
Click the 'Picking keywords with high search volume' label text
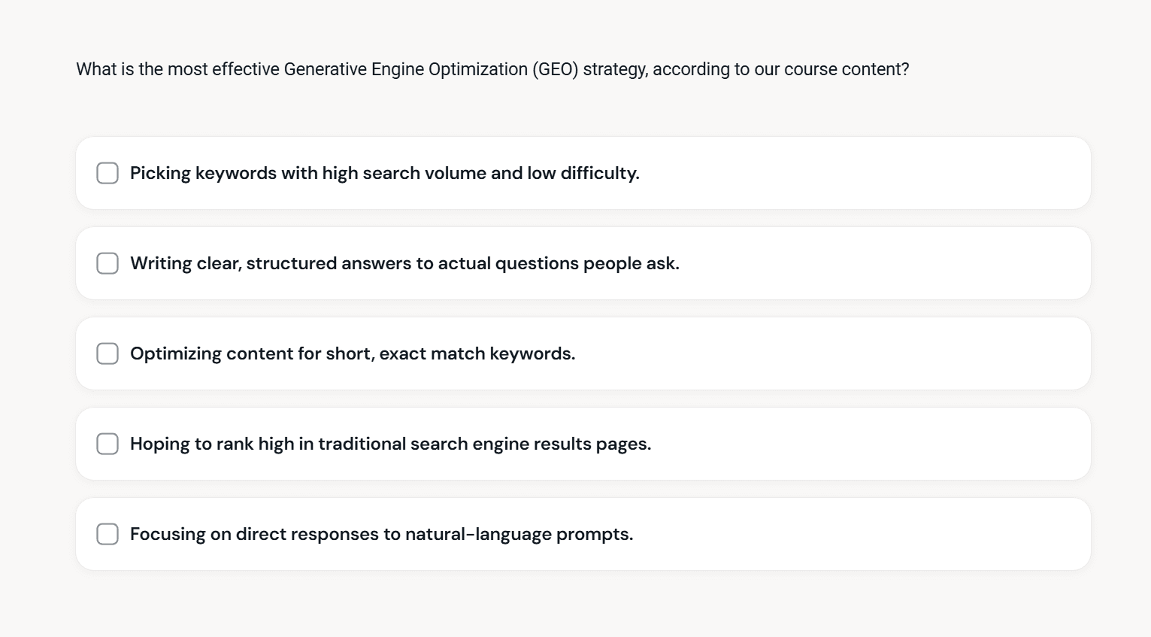pyautogui.click(x=384, y=173)
